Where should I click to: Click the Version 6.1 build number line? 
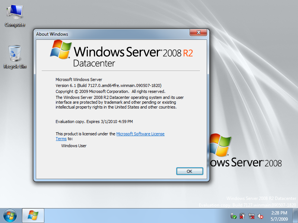[108, 85]
